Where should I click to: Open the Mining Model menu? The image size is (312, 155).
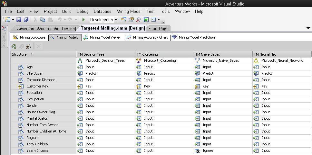(x=129, y=11)
